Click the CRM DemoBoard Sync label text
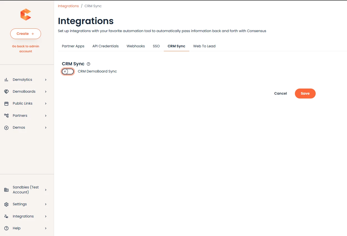The height and width of the screenshot is (236, 347). coord(97,71)
